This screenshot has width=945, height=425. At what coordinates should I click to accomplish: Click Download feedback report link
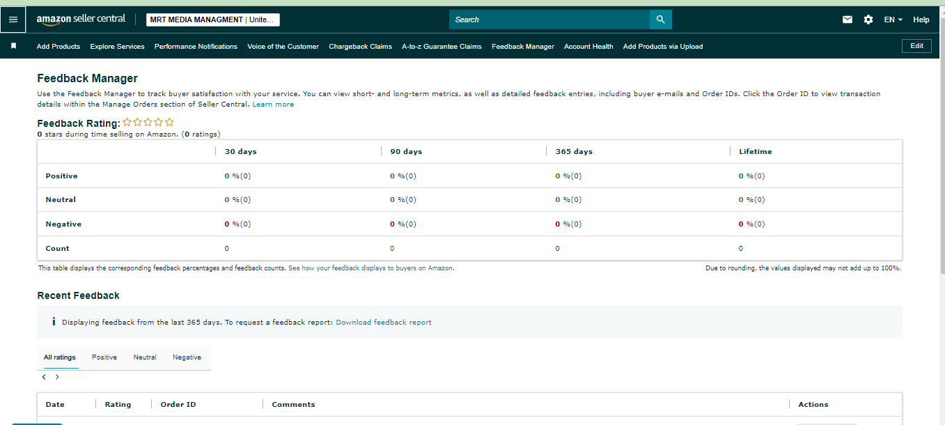[x=384, y=323]
